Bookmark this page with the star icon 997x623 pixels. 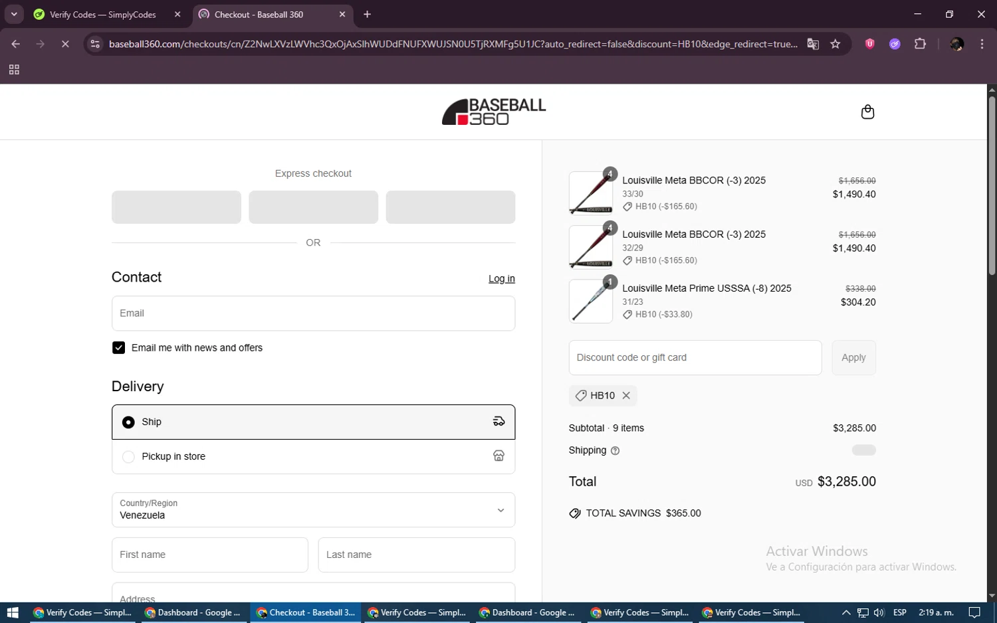click(835, 44)
